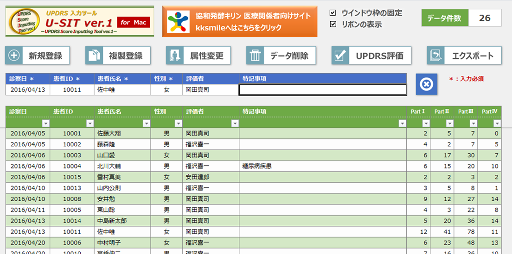The height and width of the screenshot is (254, 512).
Task: Click the blue circular X cancel icon
Action: (427, 84)
